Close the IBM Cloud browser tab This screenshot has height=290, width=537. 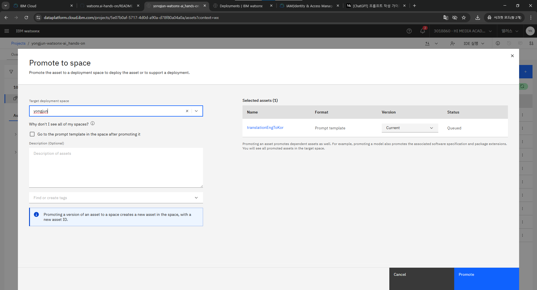tap(72, 6)
